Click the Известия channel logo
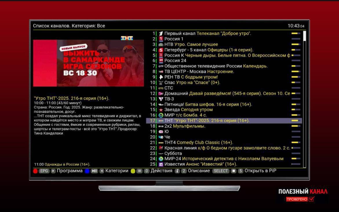339x212 pixels. click(x=161, y=164)
